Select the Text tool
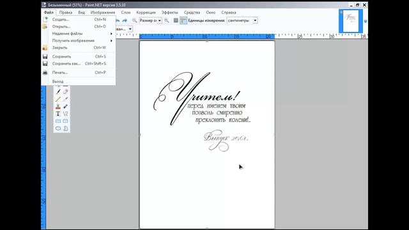Image resolution: width=409 pixels, height=230 pixels. (x=58, y=114)
